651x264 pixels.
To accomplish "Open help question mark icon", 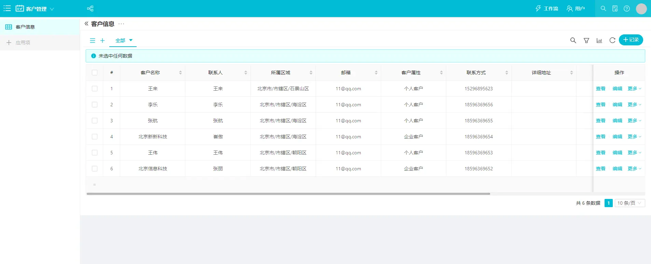I will point(626,9).
